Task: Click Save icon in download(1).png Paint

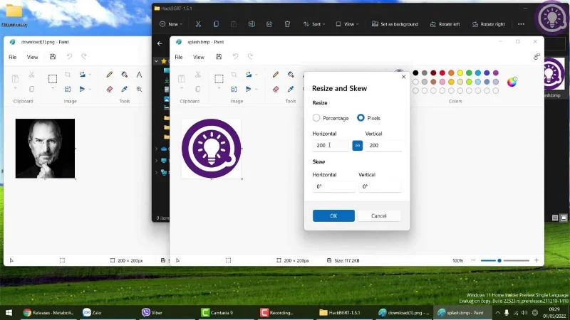Action: pyautogui.click(x=53, y=57)
